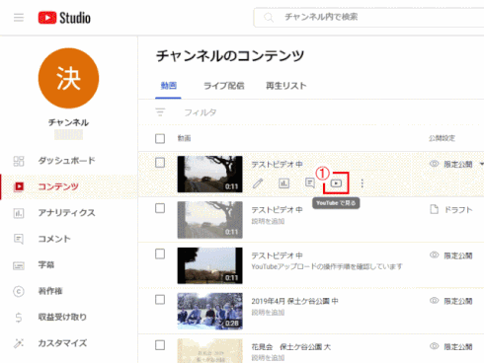Viewport: 484px width, 363px height.
Task: Open the 花見会 video thumbnail
Action: 210,351
